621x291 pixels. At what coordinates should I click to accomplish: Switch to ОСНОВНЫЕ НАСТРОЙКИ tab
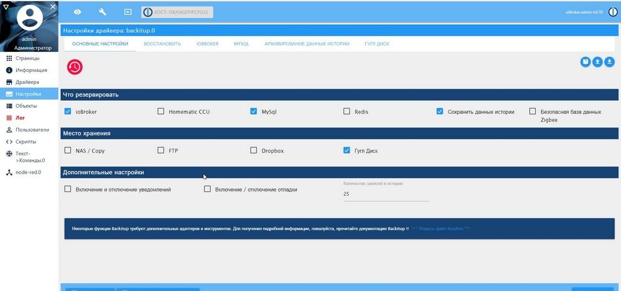[100, 44]
